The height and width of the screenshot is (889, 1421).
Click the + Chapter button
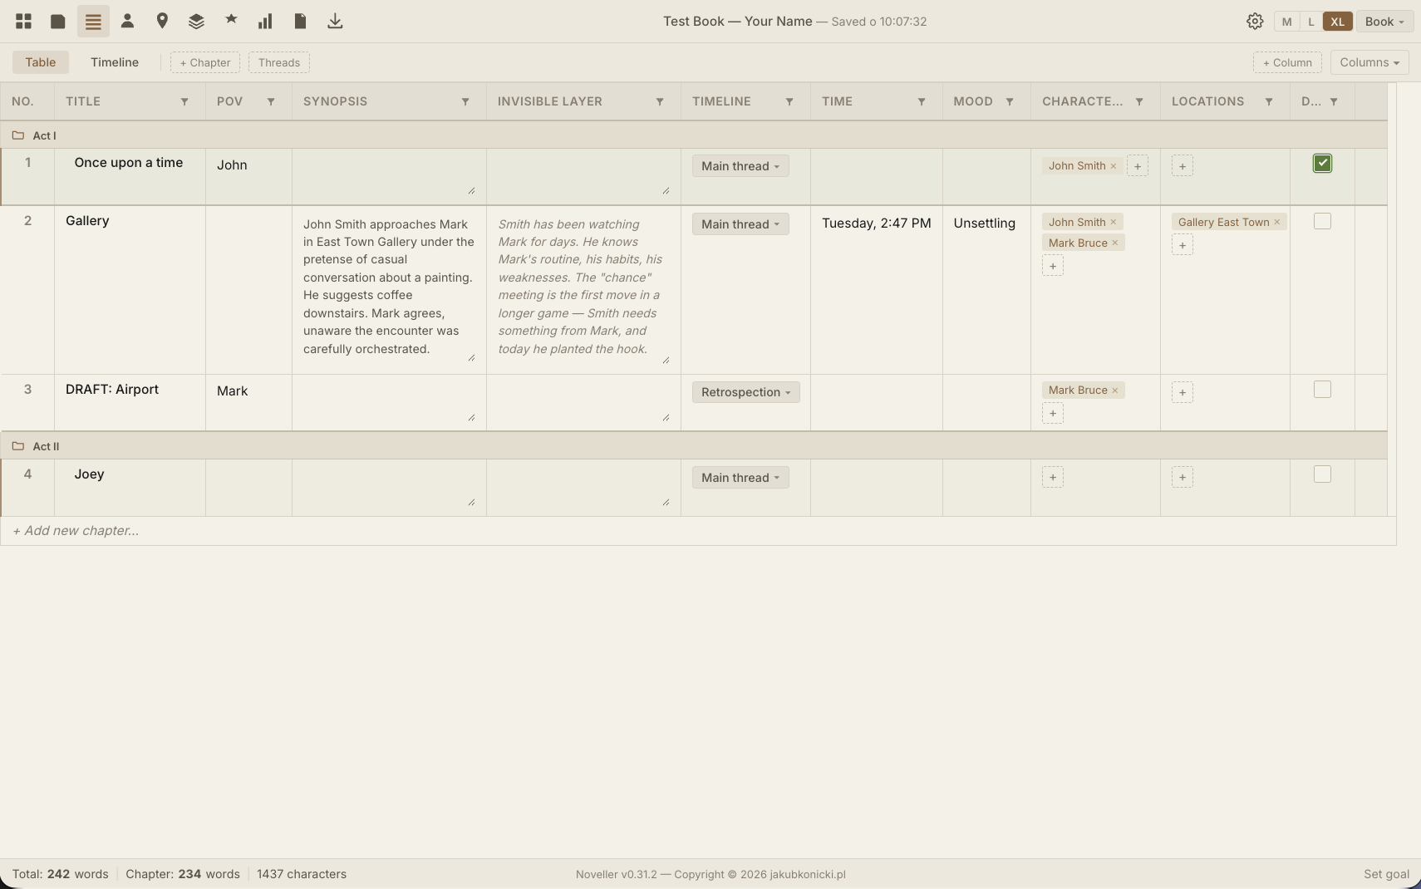click(205, 62)
